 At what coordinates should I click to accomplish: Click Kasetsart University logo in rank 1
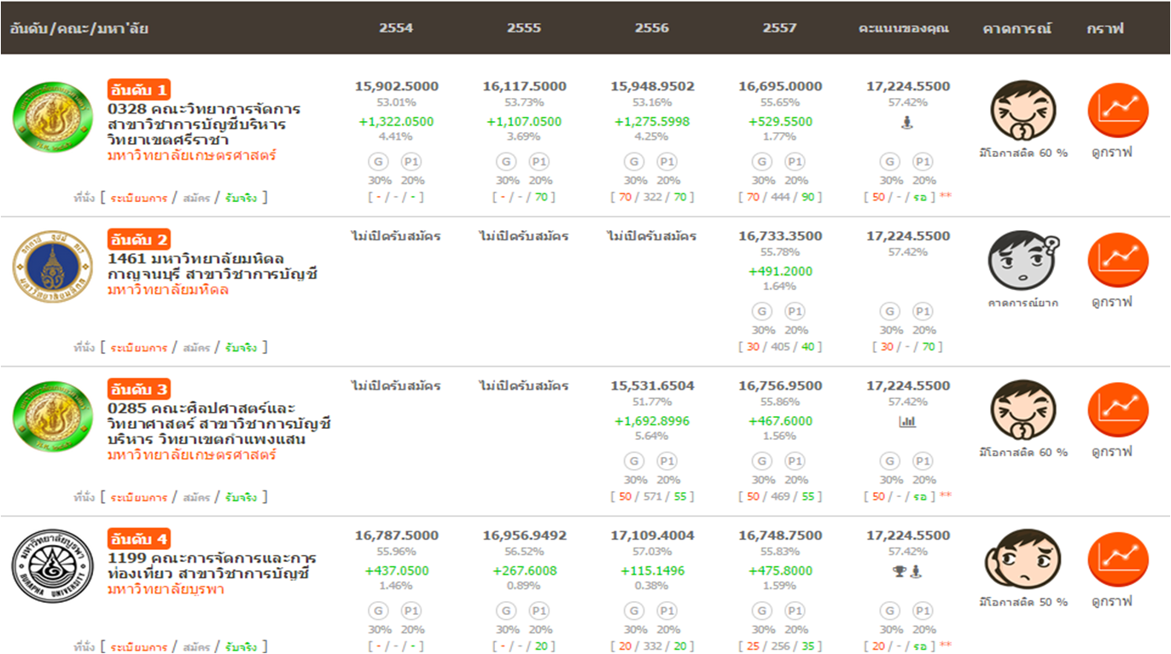(x=54, y=118)
